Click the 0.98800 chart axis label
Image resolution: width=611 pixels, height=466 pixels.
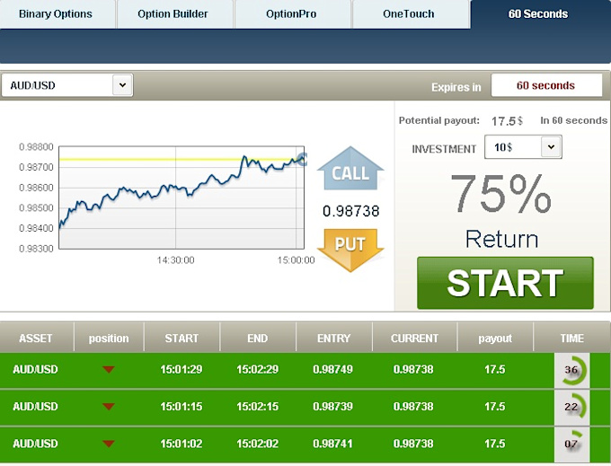[36, 147]
